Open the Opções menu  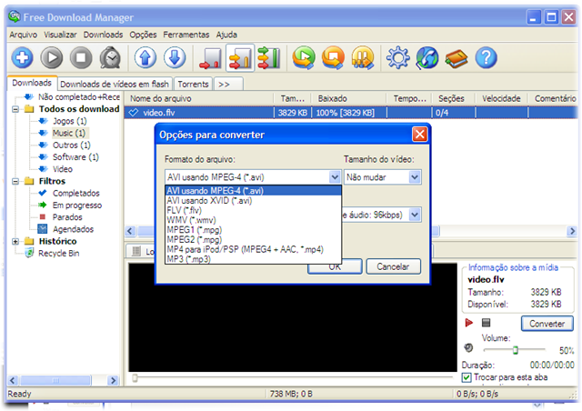pos(143,35)
